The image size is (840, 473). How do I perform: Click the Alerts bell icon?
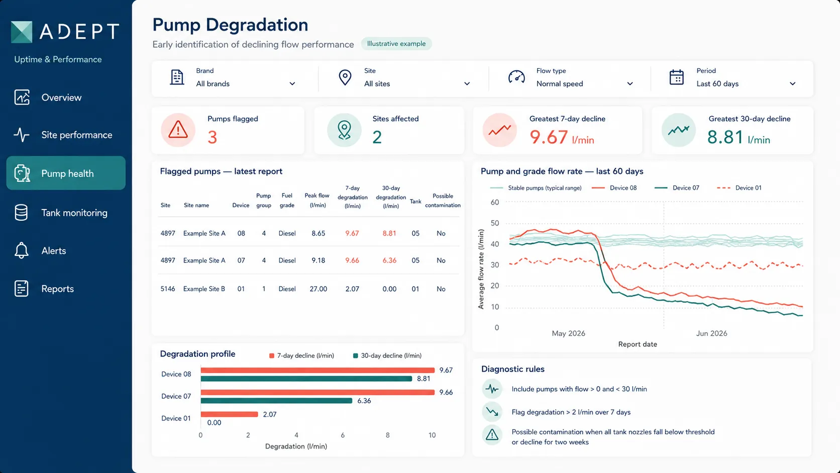tap(21, 250)
